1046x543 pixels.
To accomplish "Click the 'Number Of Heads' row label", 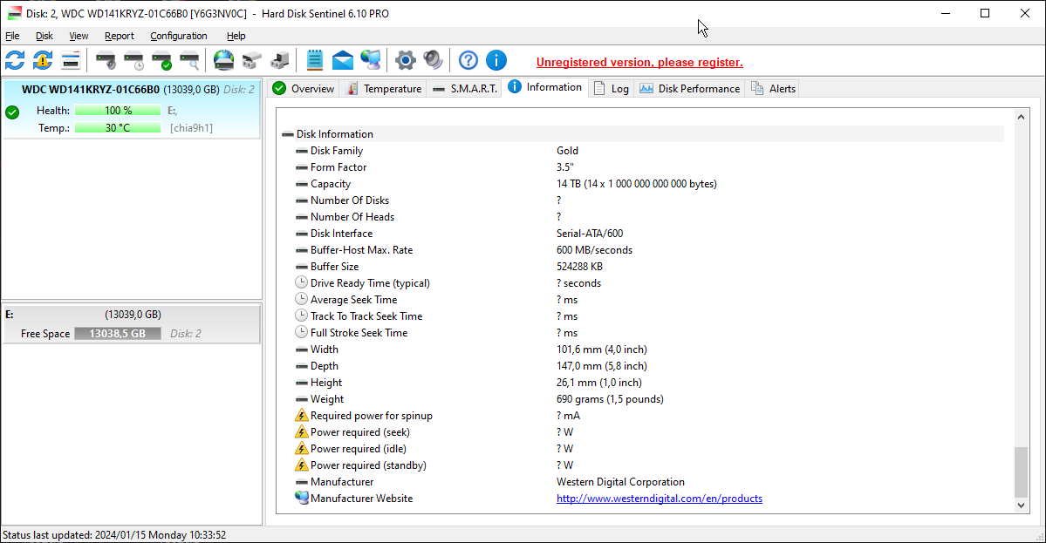I will (x=352, y=216).
